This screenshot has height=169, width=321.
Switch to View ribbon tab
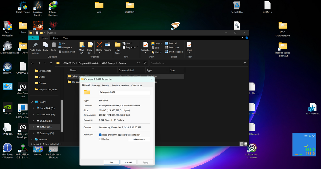(x=65, y=38)
